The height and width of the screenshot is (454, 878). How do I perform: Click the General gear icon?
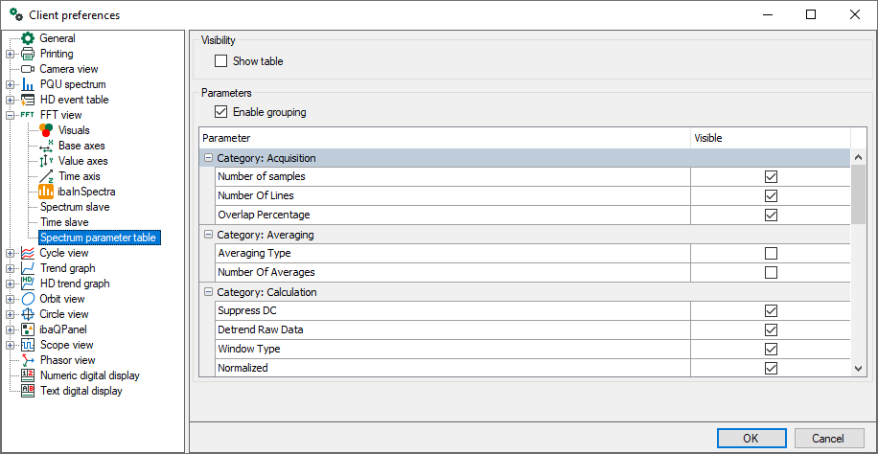point(28,38)
